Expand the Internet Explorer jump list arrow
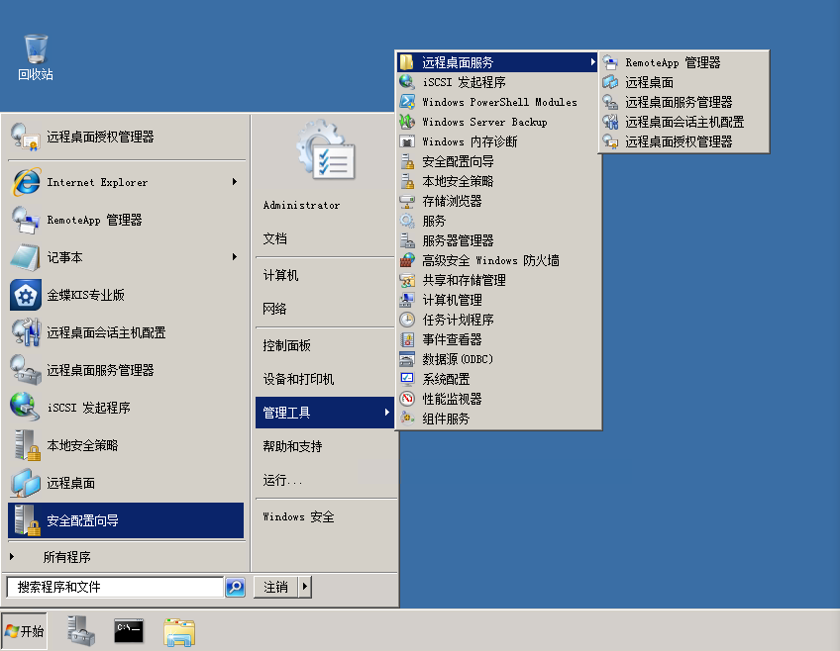 235,182
